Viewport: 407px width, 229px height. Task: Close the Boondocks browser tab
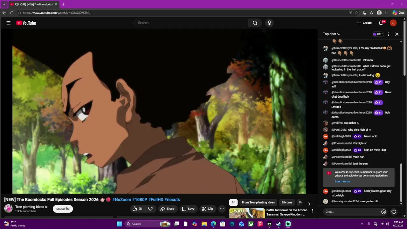pos(56,4)
